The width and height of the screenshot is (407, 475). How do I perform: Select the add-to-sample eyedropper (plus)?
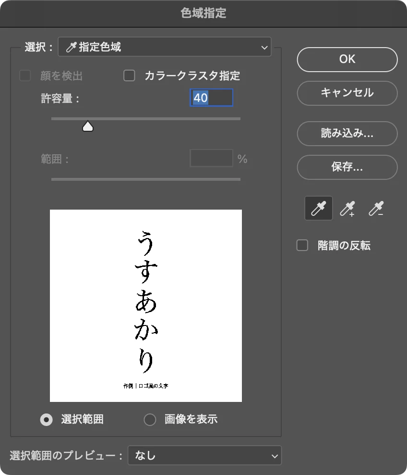point(347,209)
